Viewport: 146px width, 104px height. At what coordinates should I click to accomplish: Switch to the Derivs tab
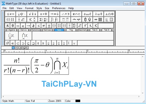(24, 30)
